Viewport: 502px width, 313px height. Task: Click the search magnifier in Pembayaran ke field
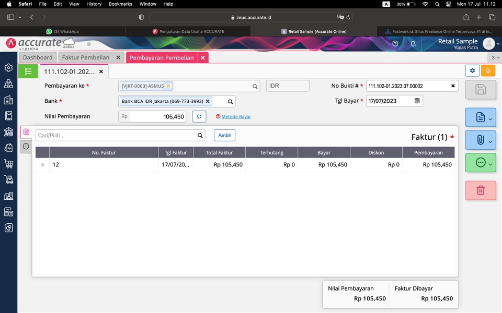(x=255, y=86)
